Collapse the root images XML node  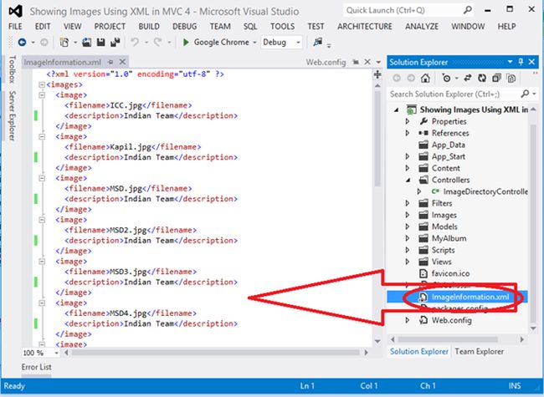[40, 85]
